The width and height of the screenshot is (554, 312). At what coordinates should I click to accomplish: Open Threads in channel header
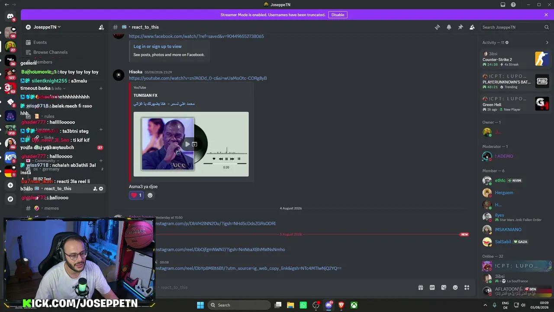tap(437, 27)
